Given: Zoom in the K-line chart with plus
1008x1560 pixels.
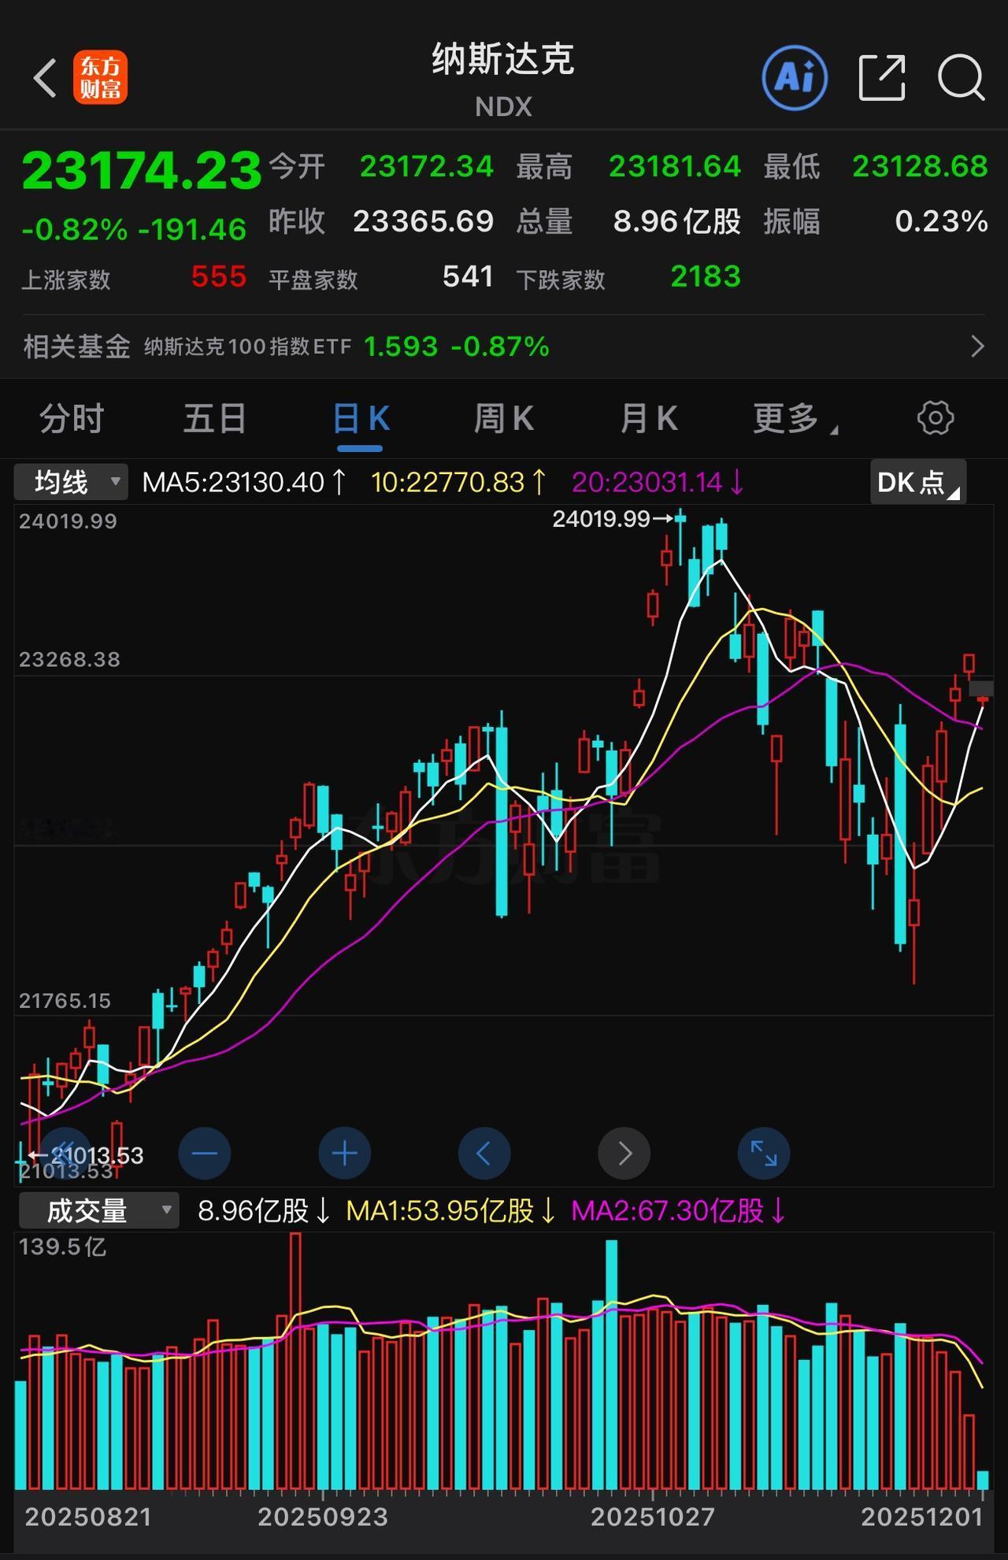Looking at the screenshot, I should (344, 1154).
